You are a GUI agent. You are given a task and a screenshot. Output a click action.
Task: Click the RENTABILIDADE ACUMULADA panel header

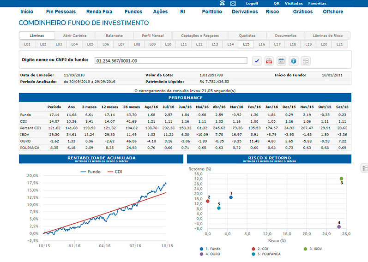click(x=101, y=159)
